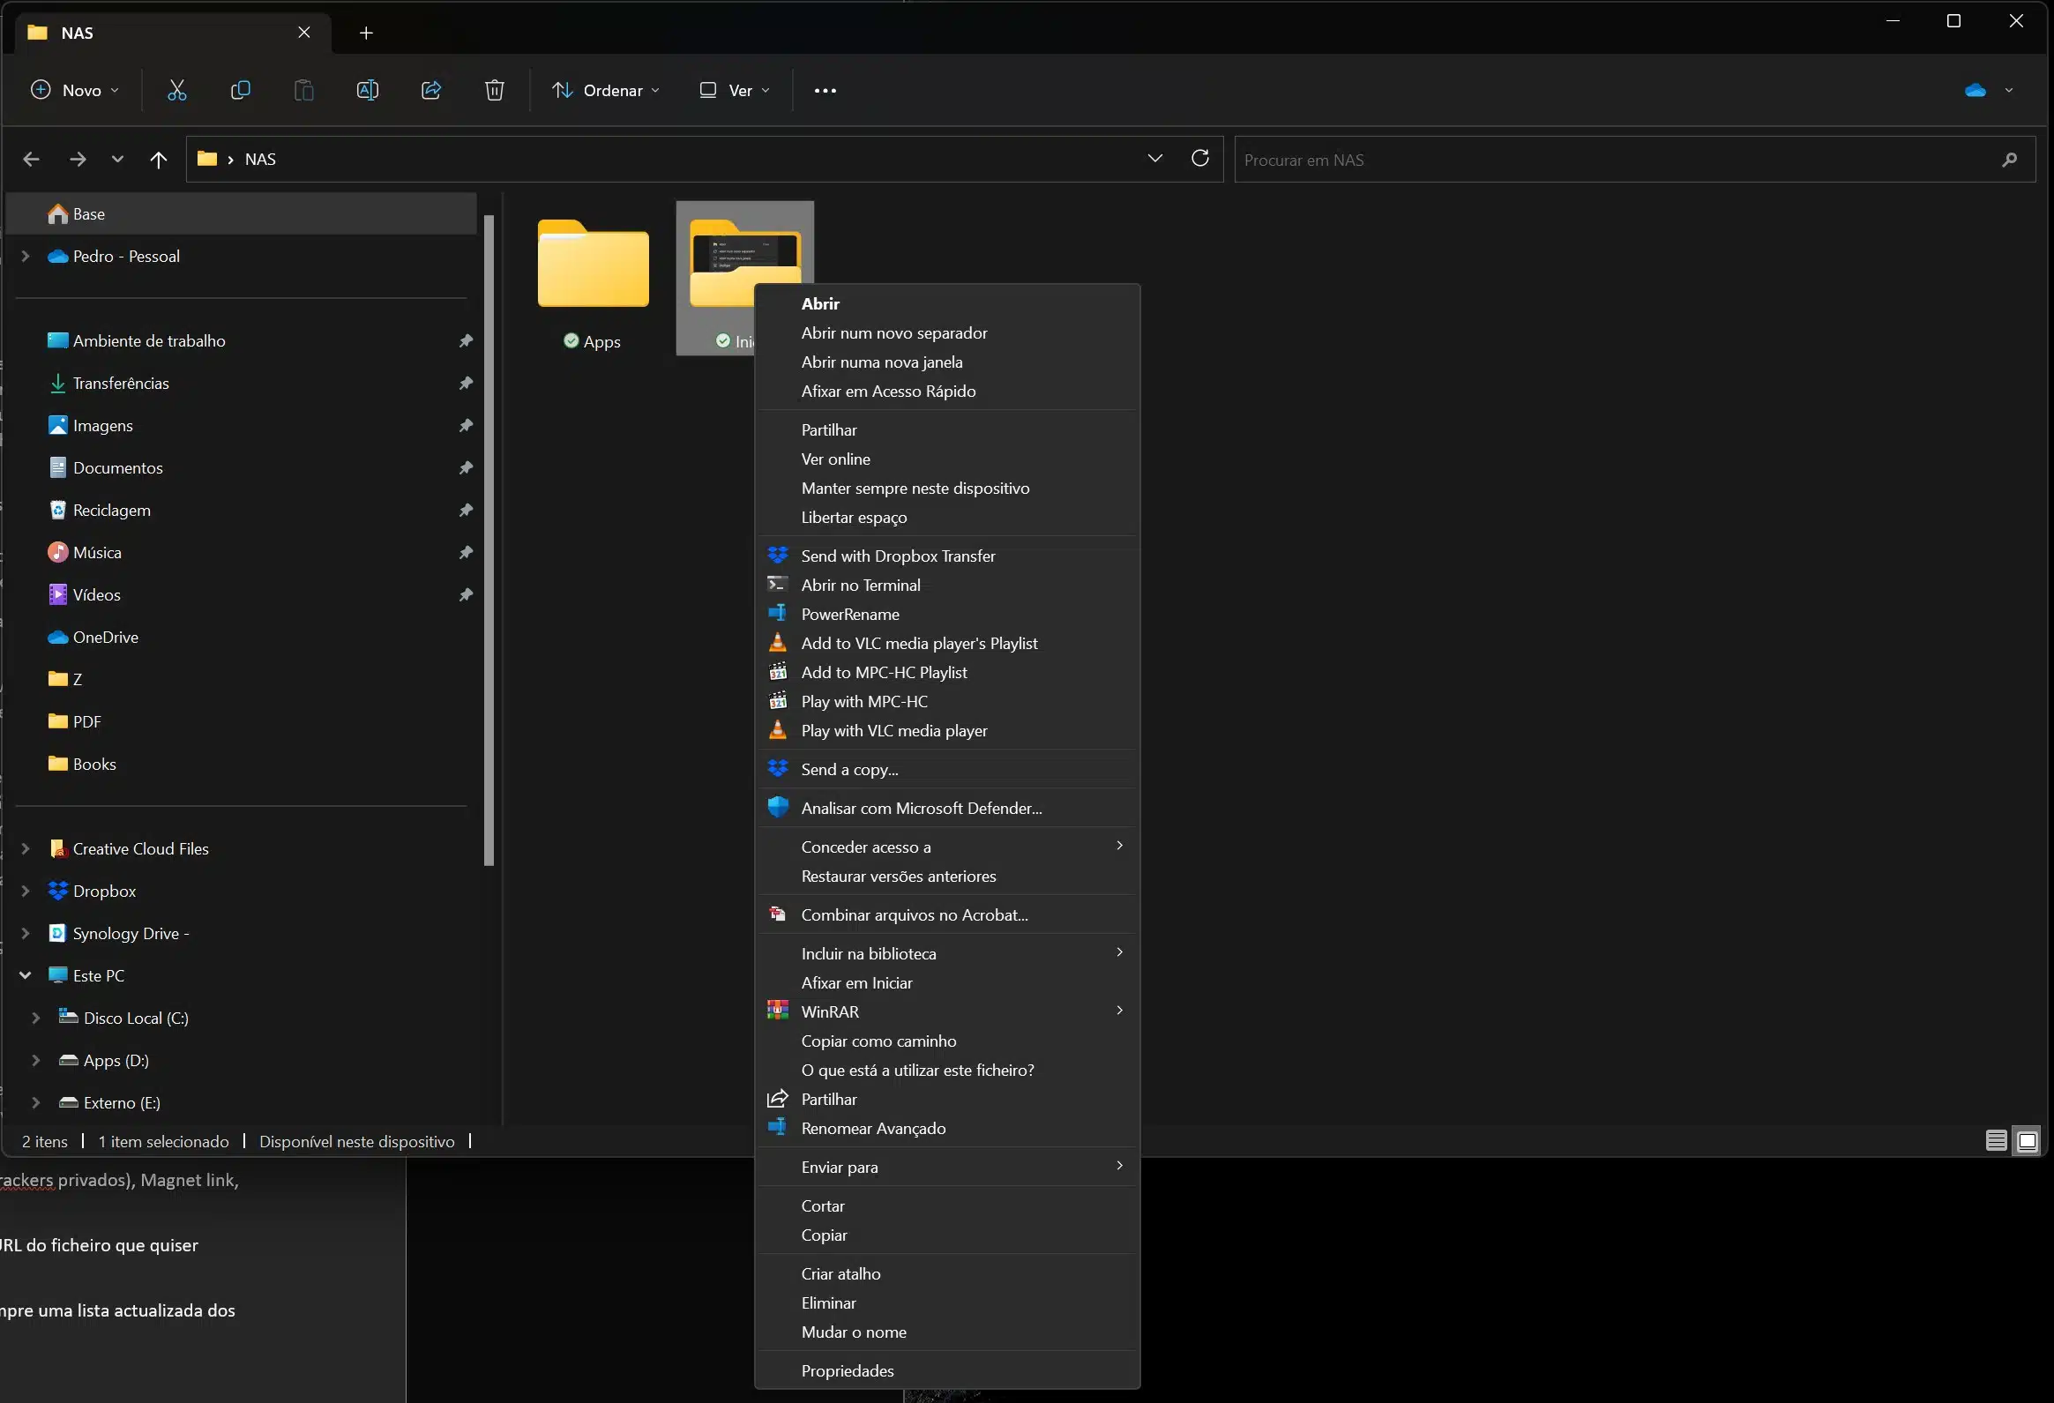Image resolution: width=2054 pixels, height=1403 pixels.
Task: Click the Cut scissors toolbar icon
Action: point(176,90)
